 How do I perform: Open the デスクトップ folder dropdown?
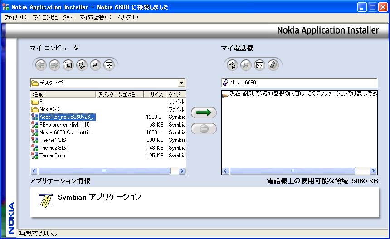(182, 83)
